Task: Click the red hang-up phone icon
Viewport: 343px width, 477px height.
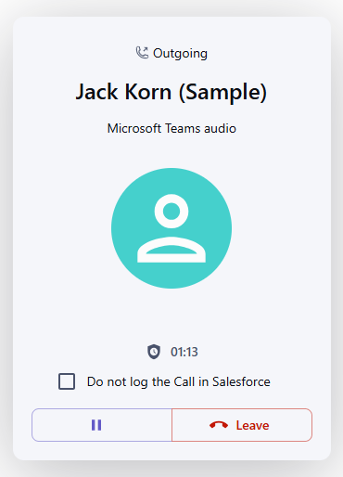Action: coord(219,425)
